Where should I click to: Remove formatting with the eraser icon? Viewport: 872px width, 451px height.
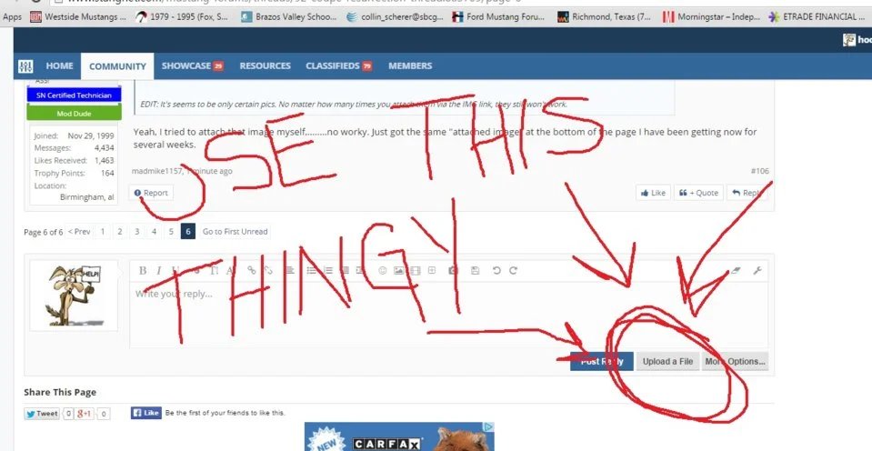737,271
